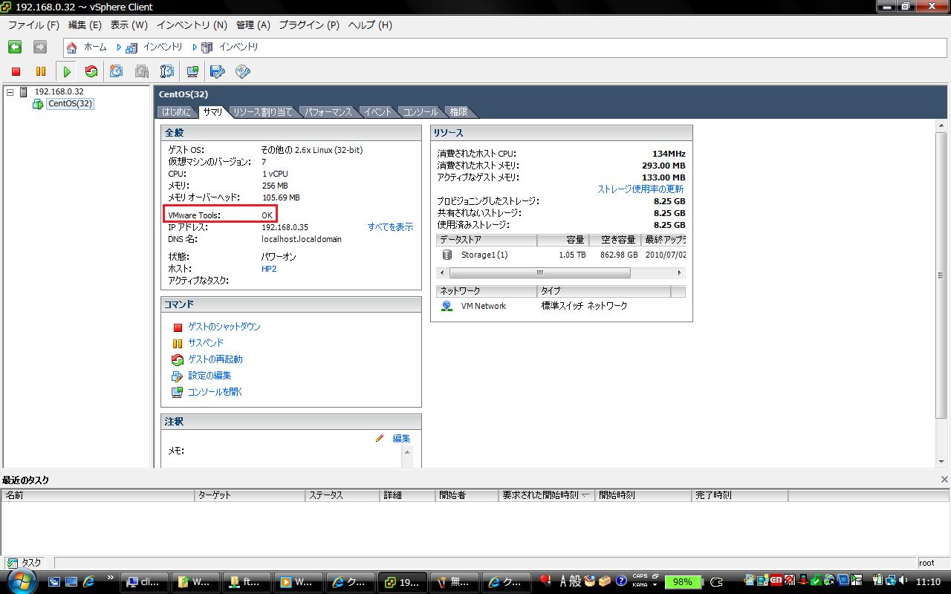Click the CD/DVD connection toolbar icon
This screenshot has width=951, height=594.
pos(243,71)
